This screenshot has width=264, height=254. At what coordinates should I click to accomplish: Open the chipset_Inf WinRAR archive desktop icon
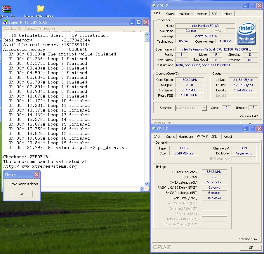click(6, 9)
